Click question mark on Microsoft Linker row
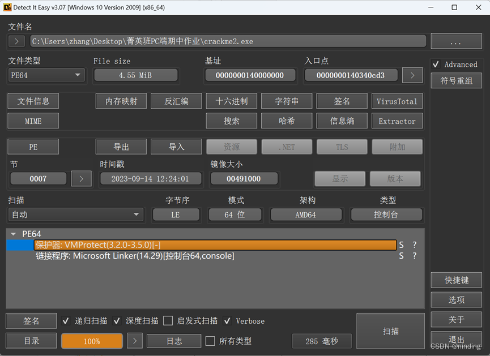 (414, 256)
